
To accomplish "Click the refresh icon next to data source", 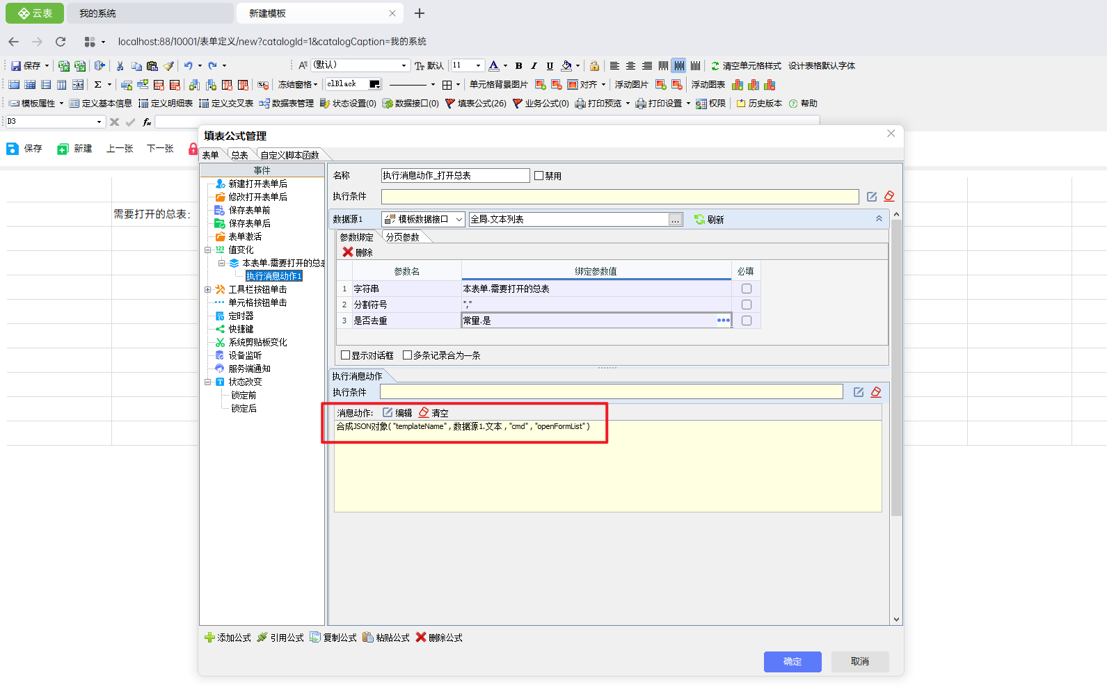I will [699, 220].
